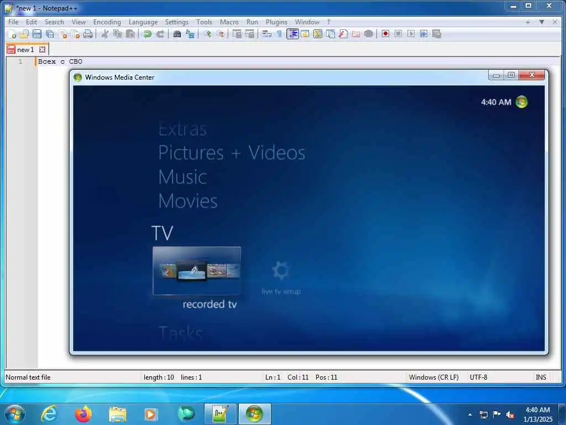Click the Function List icon
The height and width of the screenshot is (425, 566).
(343, 34)
